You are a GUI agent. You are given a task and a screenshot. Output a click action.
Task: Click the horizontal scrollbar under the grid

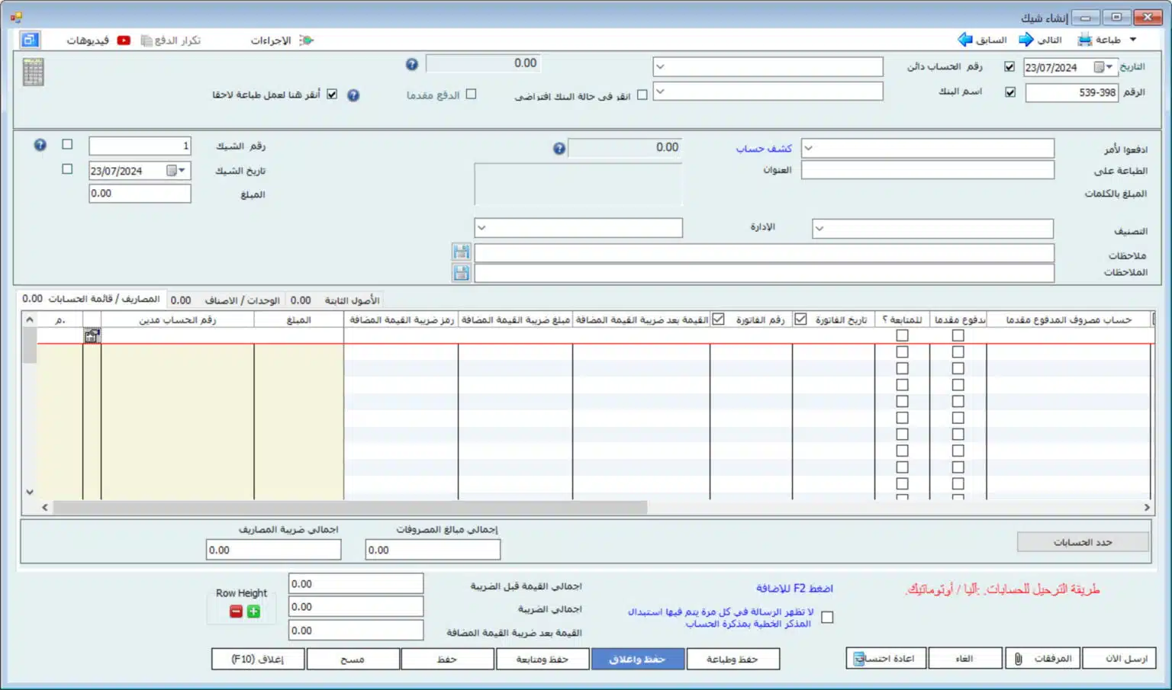350,508
